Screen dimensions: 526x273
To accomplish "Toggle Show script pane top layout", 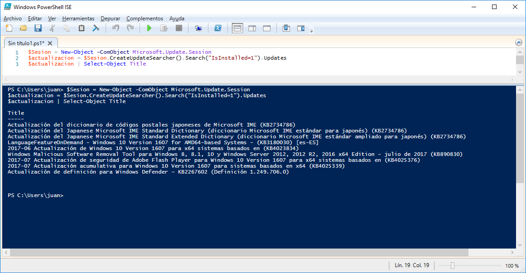I will tap(237, 28).
